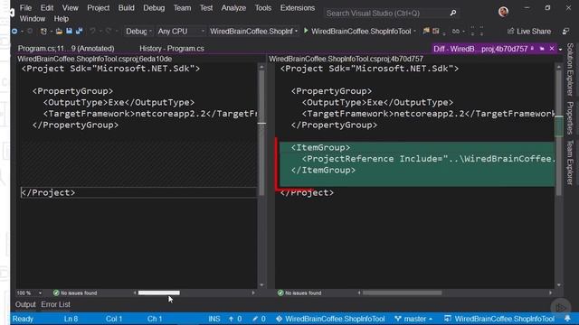579x325 pixels.
Task: Open the Analyze menu
Action: (233, 8)
